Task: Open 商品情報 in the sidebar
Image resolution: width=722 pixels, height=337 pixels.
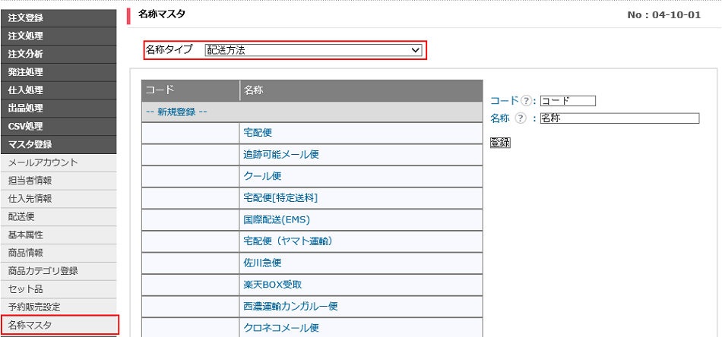Action: point(58,253)
